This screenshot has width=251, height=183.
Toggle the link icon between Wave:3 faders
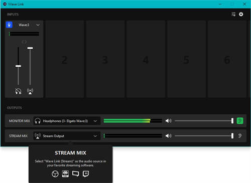24,42
